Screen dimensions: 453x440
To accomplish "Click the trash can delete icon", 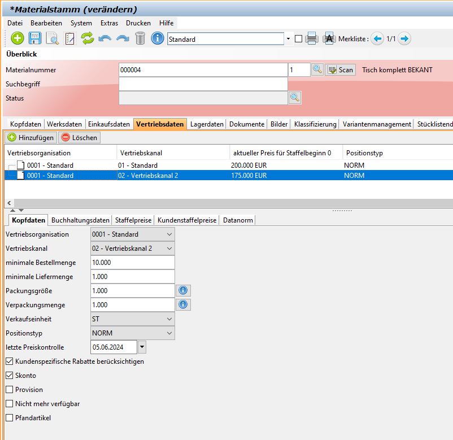I will coord(140,38).
